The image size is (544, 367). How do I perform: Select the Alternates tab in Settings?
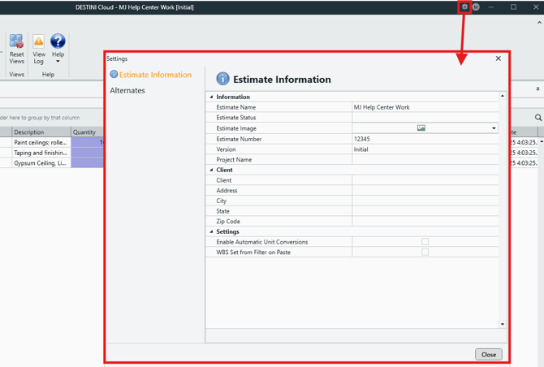click(x=127, y=91)
